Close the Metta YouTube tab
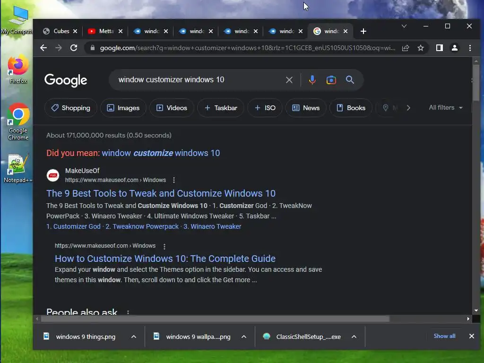This screenshot has height=363, width=484. [x=121, y=31]
